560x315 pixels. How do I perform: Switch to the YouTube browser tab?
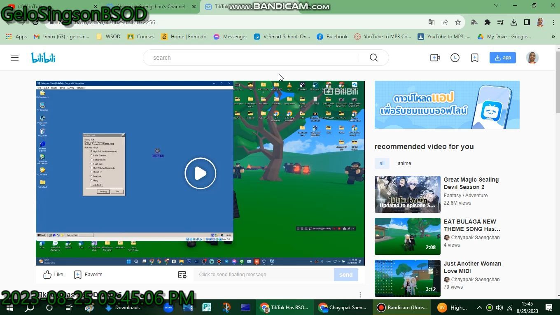51,6
